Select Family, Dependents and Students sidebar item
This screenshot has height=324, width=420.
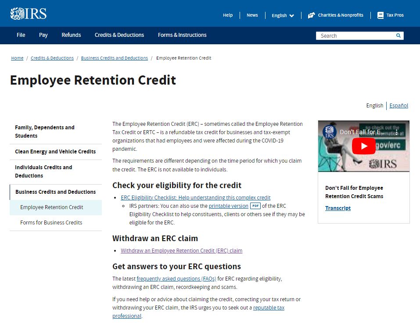[56, 132]
